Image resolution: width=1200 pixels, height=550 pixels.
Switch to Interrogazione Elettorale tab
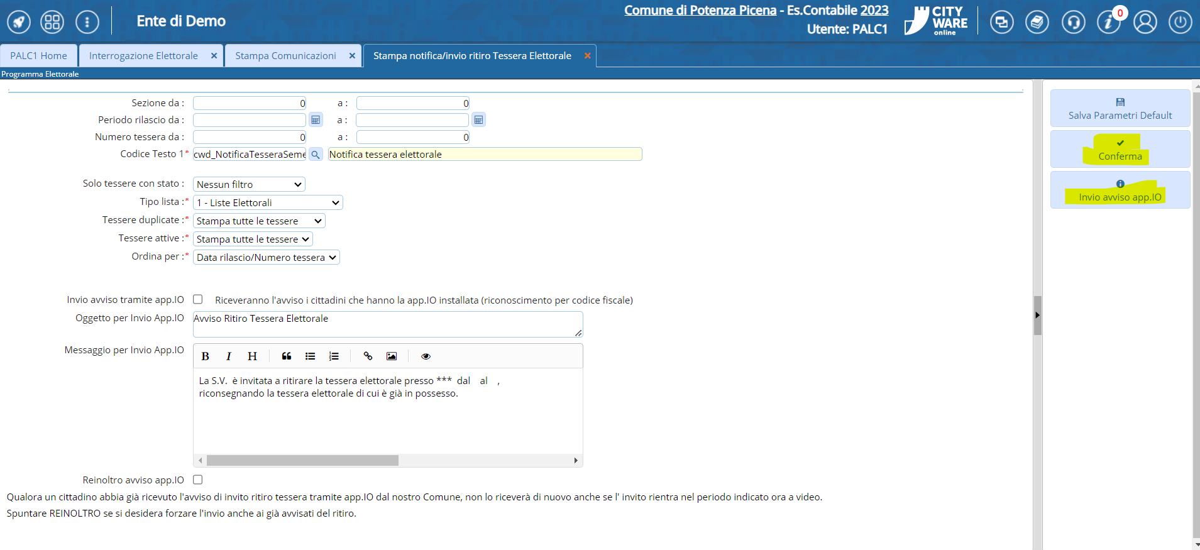coord(143,56)
